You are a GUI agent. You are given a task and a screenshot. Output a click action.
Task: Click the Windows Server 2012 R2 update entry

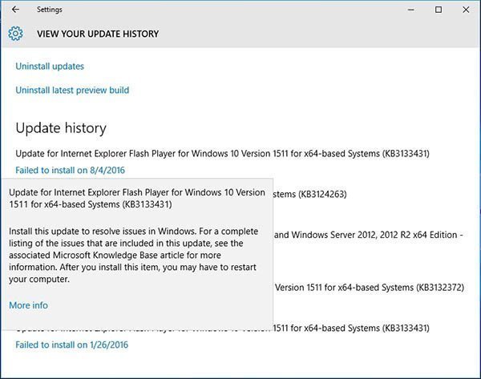pyautogui.click(x=369, y=235)
